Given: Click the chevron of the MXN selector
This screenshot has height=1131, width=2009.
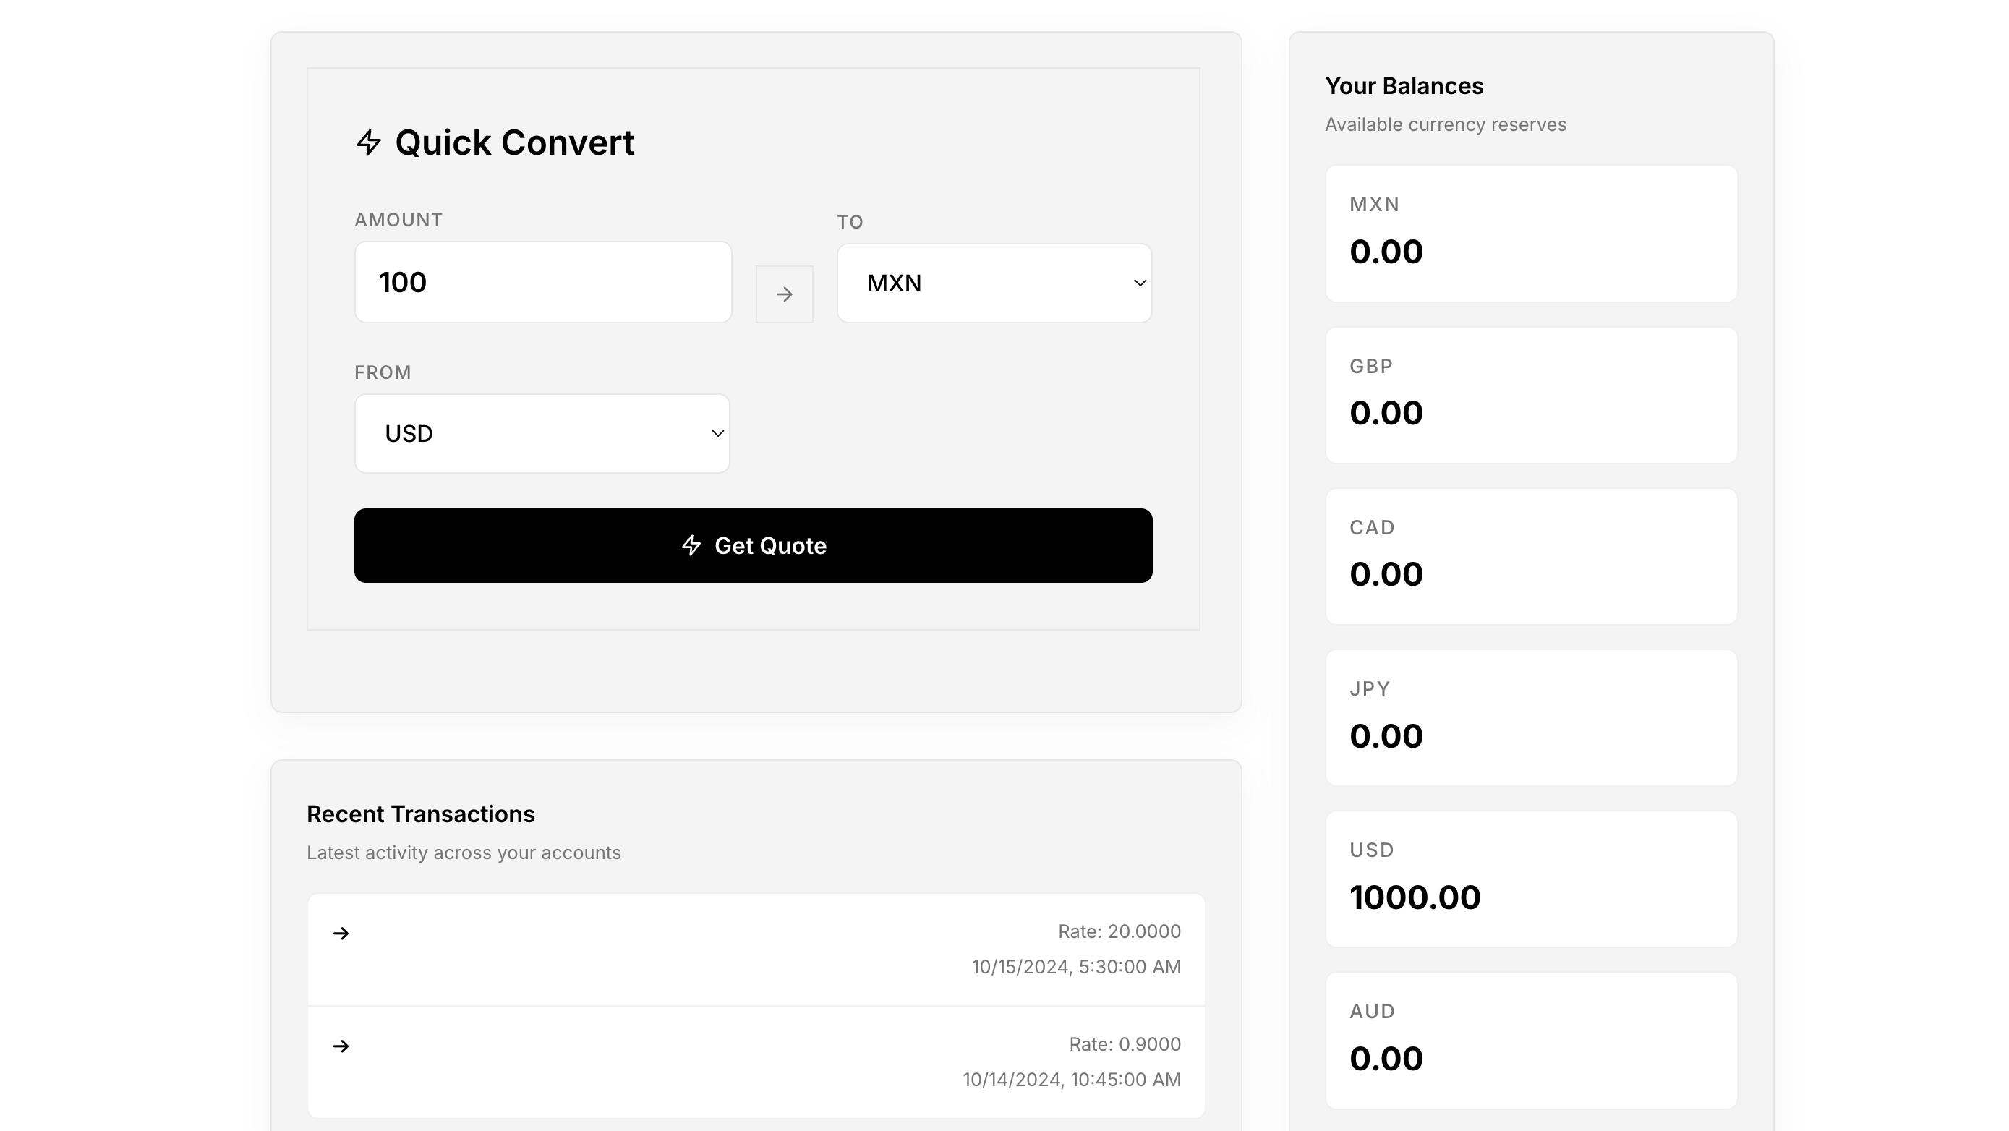Looking at the screenshot, I should [1140, 283].
